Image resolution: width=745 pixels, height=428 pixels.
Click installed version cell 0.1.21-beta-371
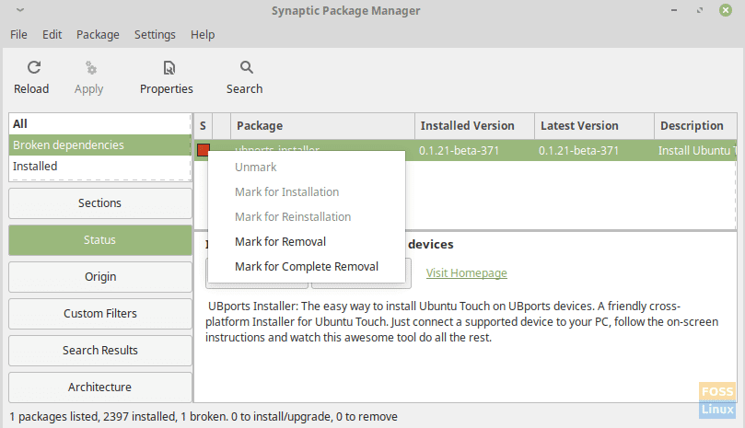point(459,151)
